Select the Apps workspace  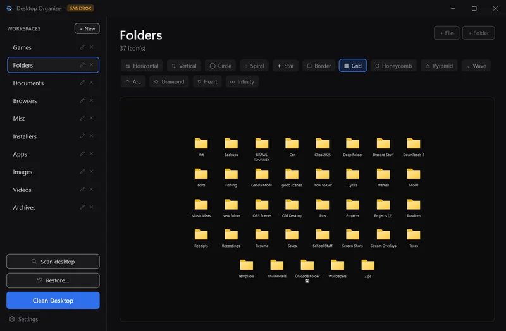53,154
